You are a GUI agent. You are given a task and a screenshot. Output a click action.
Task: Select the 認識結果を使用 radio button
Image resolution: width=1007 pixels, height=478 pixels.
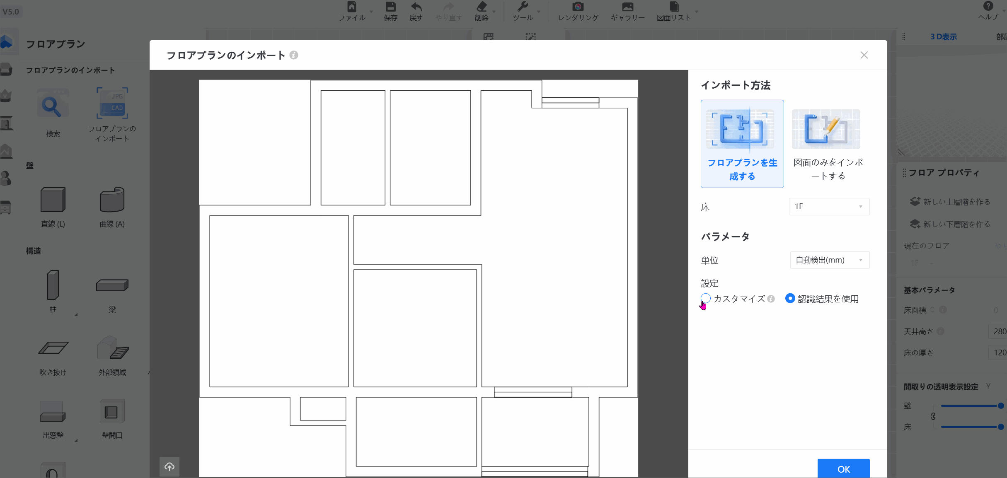tap(790, 298)
